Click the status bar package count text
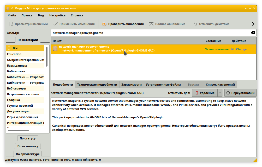The width and height of the screenshot is (262, 167). pos(53,160)
